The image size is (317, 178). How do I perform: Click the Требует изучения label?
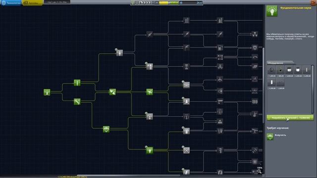pos(277,128)
